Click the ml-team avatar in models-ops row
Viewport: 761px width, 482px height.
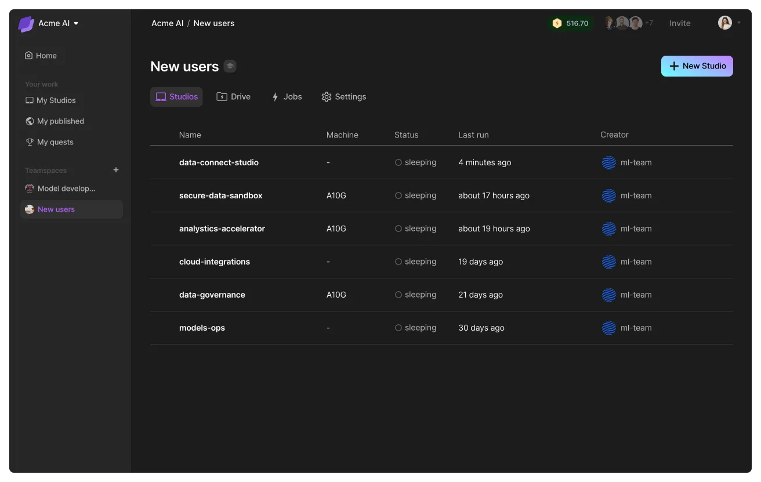[x=609, y=328]
